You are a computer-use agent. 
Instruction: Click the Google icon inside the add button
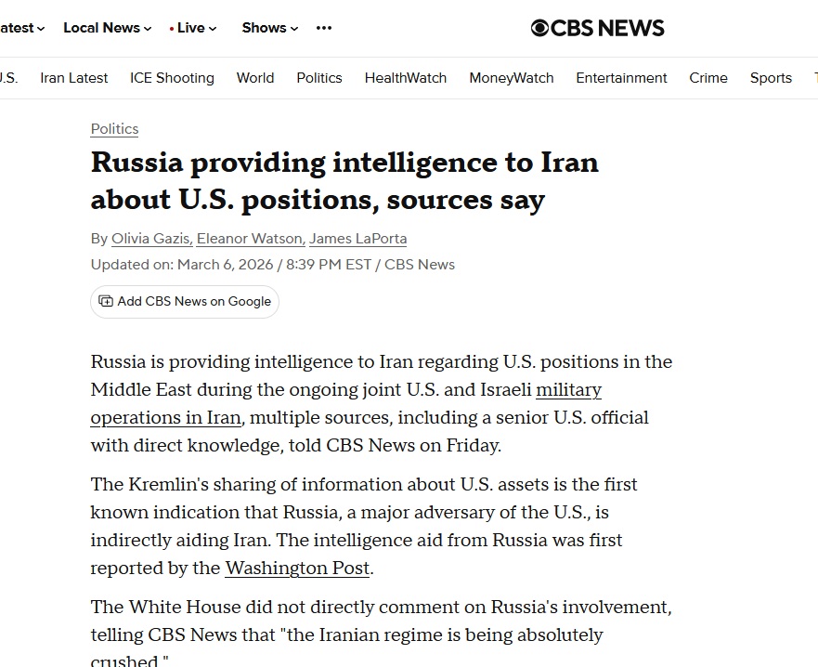pyautogui.click(x=104, y=301)
